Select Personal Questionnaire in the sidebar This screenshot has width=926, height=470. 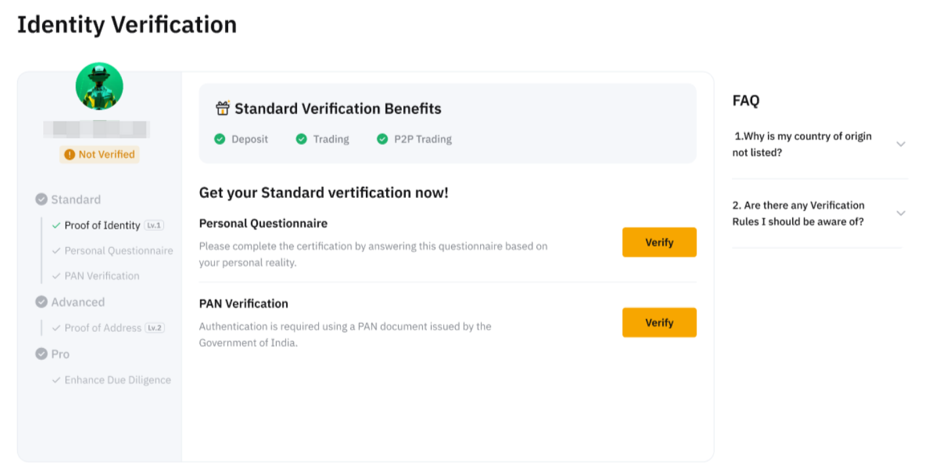[x=118, y=250]
